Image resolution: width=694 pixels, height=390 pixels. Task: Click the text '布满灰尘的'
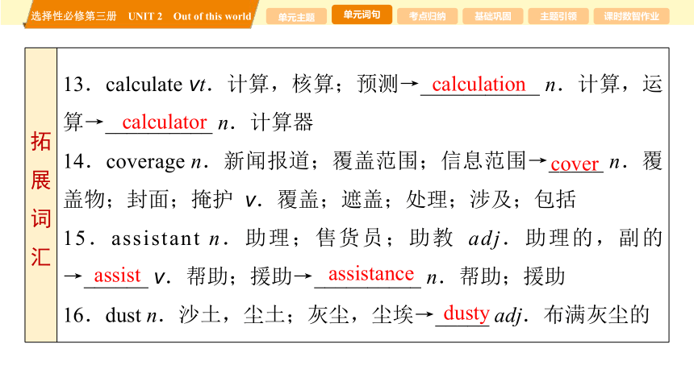click(596, 315)
